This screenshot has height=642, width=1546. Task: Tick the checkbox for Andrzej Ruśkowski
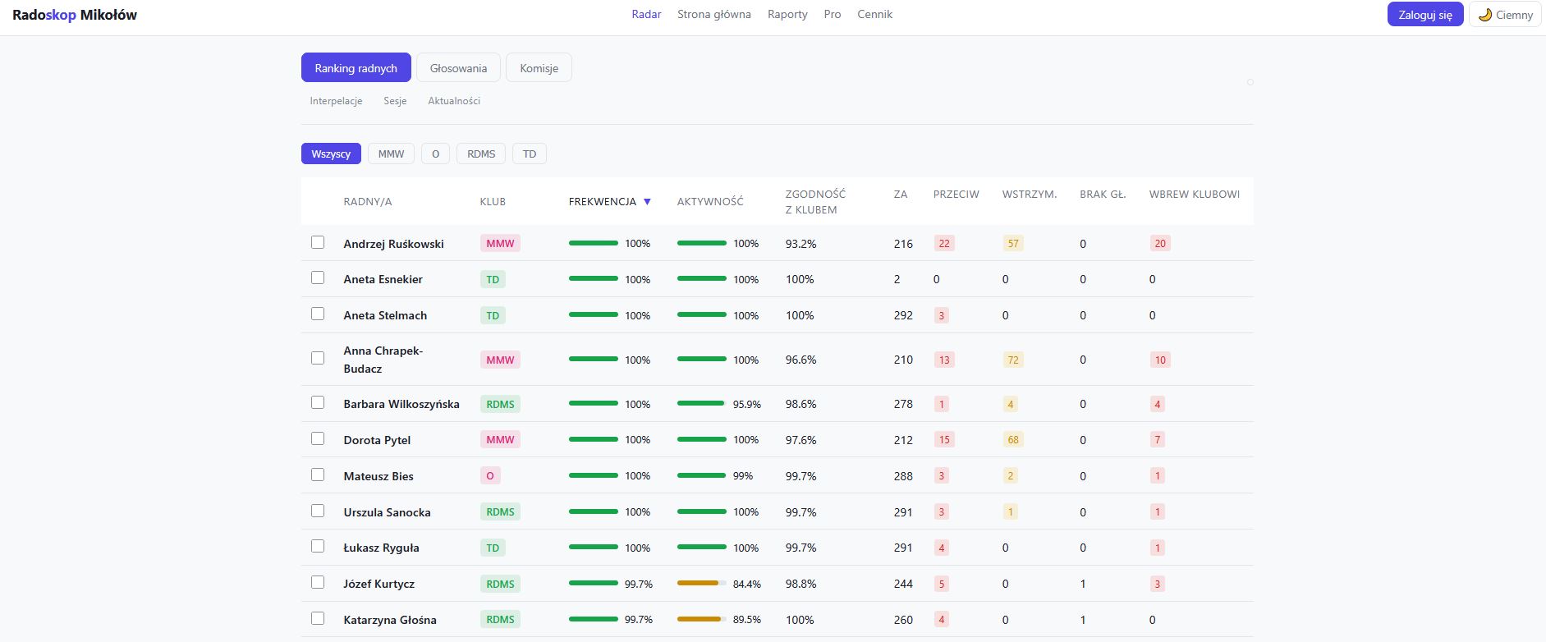[318, 242]
